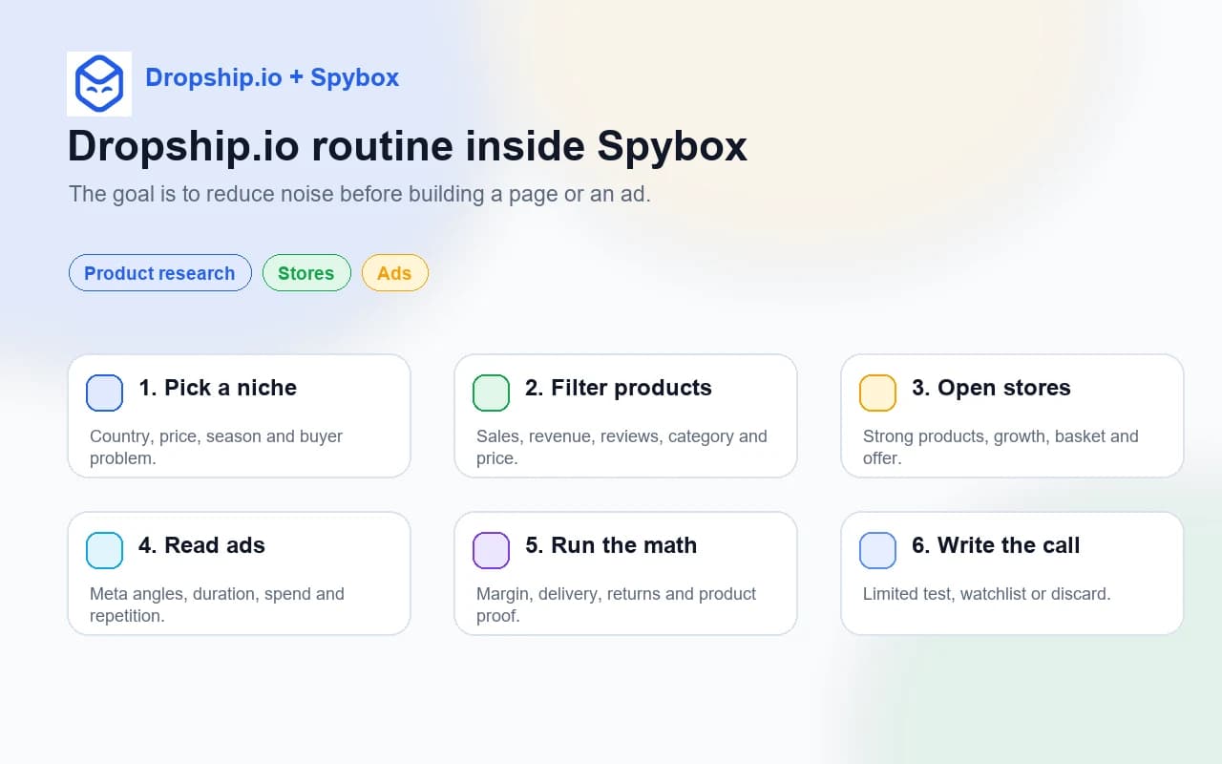
Task: Click the '1. Pick a niche' heading
Action: point(218,388)
